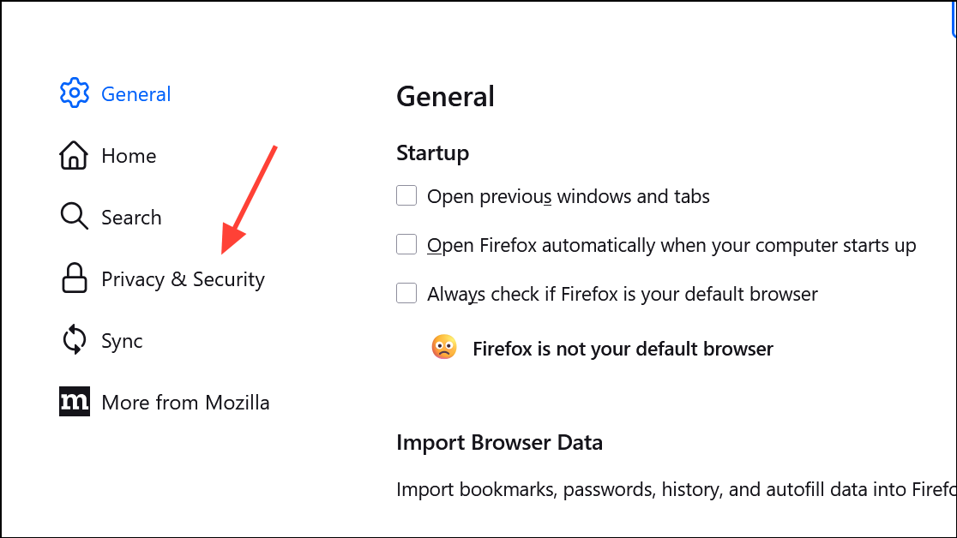Click the magnifying glass Search icon
Screen dimensions: 957x538
coord(74,217)
